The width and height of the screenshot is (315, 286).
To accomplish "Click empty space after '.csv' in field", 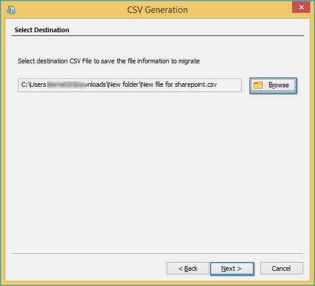I will pyautogui.click(x=229, y=85).
